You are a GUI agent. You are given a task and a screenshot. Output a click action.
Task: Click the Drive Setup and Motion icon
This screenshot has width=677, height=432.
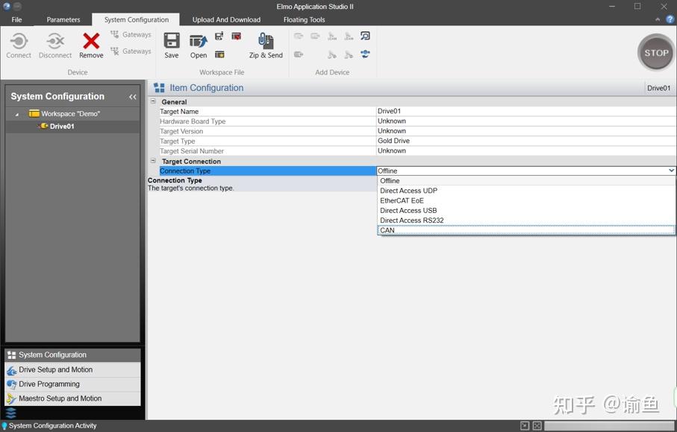tap(12, 370)
